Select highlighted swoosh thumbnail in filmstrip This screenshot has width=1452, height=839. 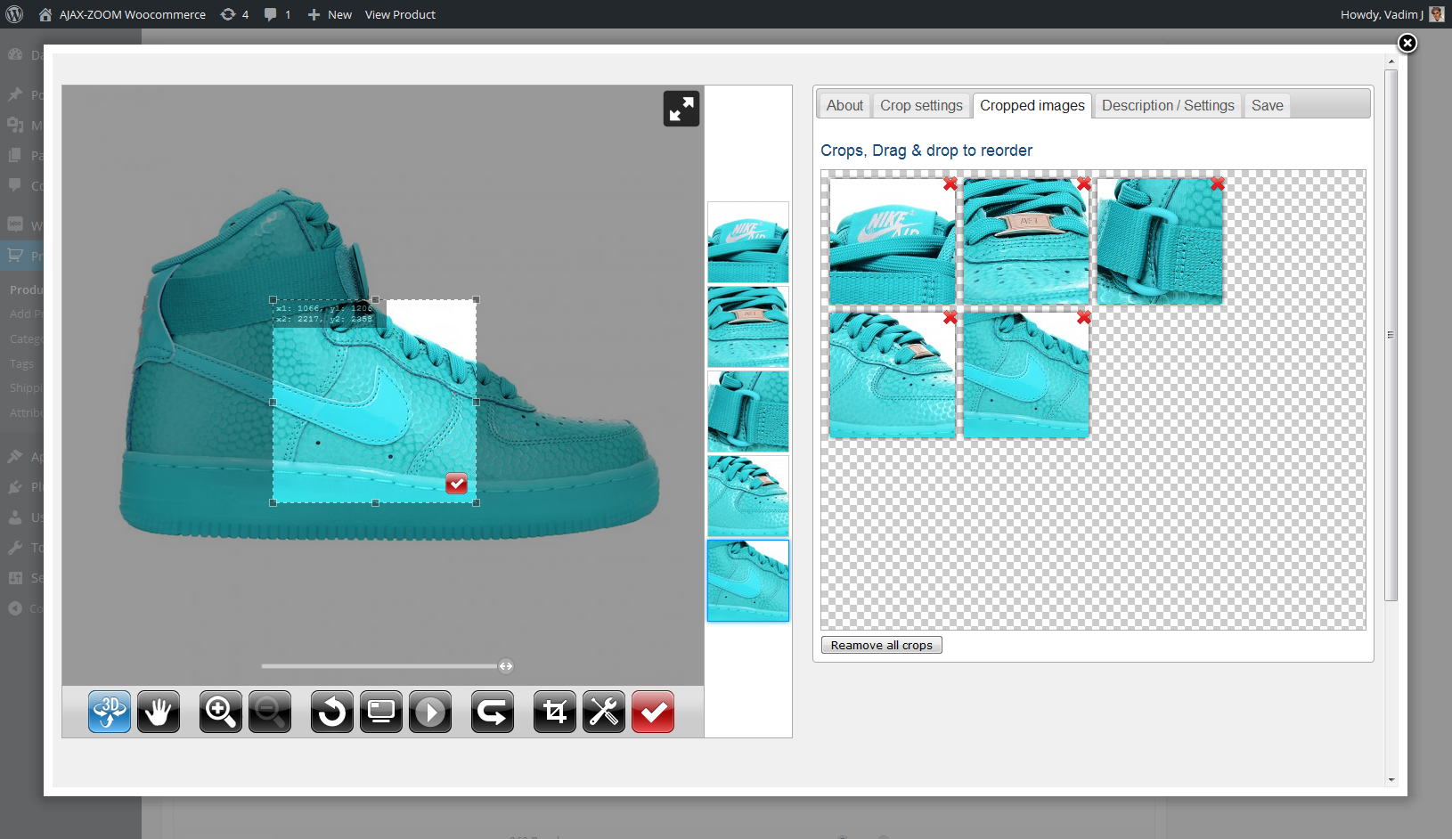tap(748, 581)
